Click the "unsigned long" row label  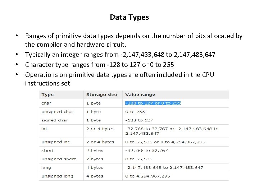point(57,176)
